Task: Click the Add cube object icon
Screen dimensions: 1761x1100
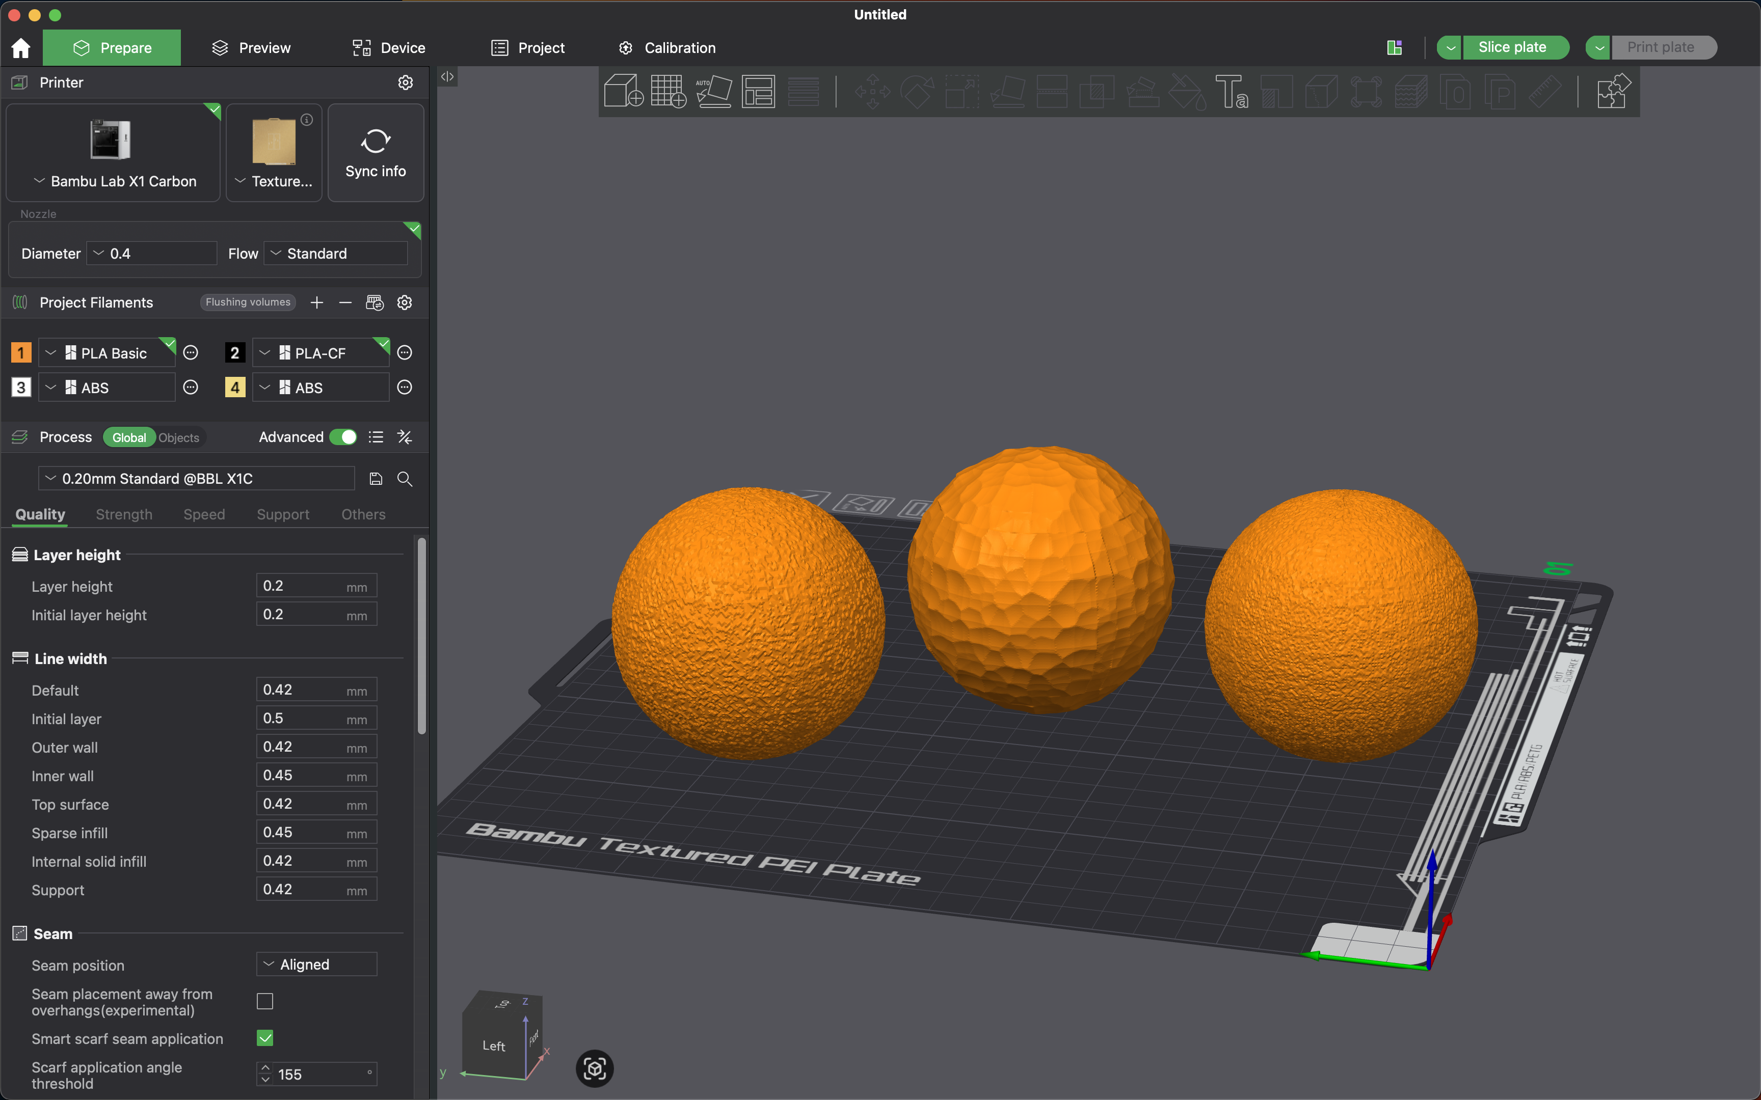Action: pyautogui.click(x=624, y=92)
